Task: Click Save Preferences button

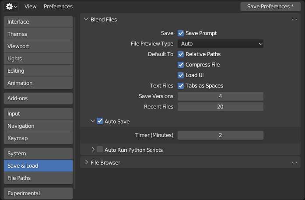Action: click(x=270, y=7)
